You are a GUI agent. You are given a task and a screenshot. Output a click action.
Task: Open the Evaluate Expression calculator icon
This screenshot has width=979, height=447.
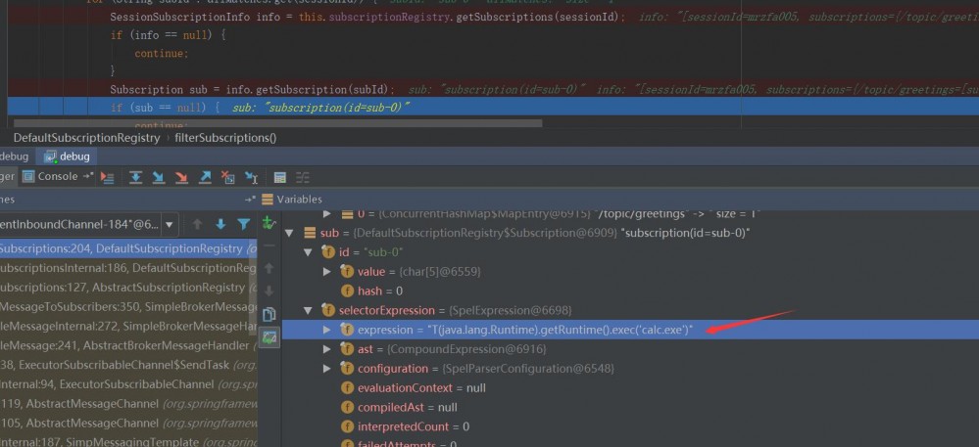280,178
